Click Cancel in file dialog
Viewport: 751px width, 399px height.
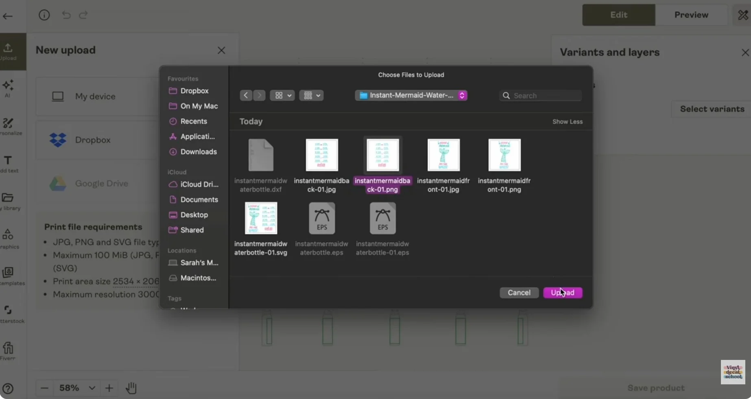(519, 293)
